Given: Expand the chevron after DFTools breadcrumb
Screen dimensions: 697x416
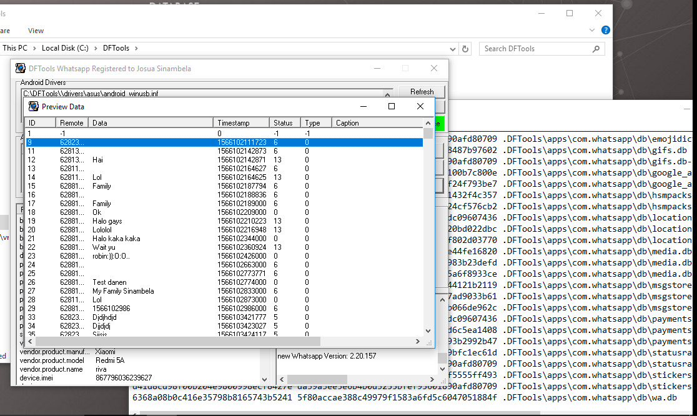Looking at the screenshot, I should 136,48.
